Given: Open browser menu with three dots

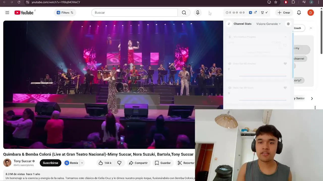Looking at the screenshot, I should point(319,2).
